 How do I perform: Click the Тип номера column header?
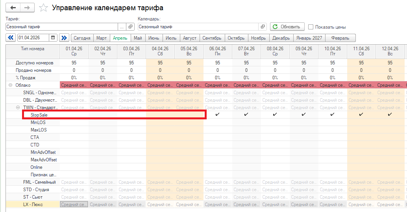click(33, 51)
